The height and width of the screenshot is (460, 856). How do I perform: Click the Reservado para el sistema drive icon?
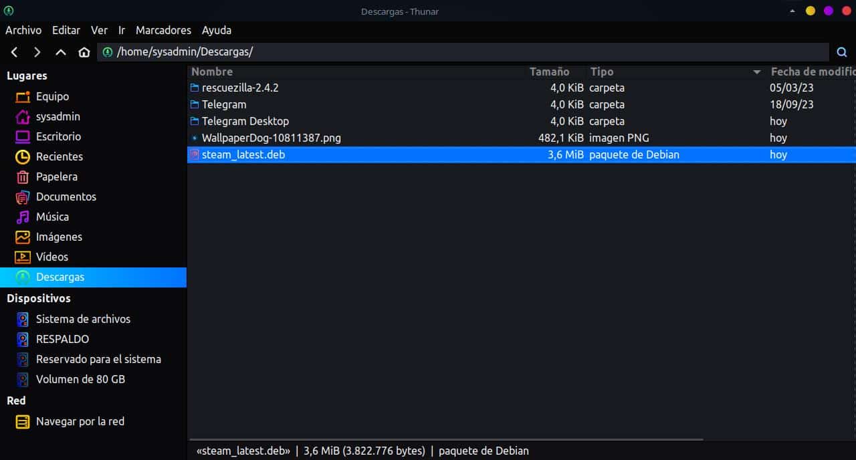tap(23, 359)
